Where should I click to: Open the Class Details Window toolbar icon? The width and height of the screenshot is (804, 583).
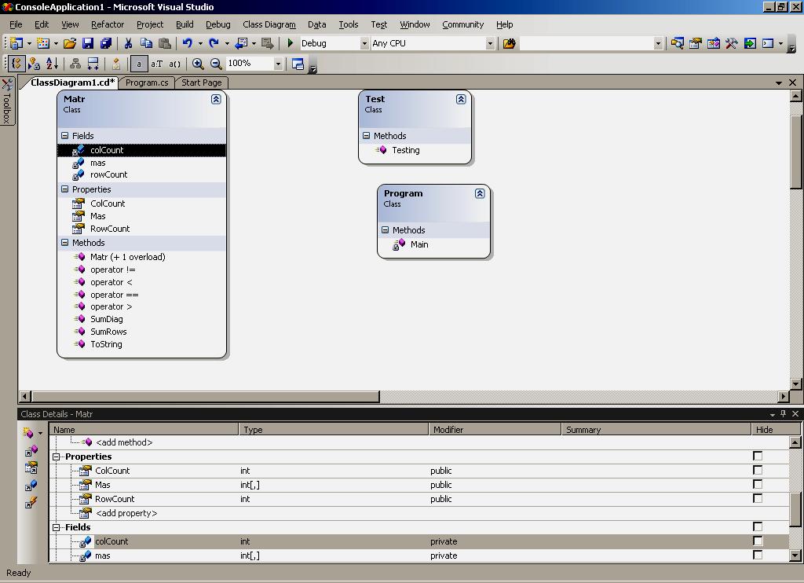(x=298, y=64)
